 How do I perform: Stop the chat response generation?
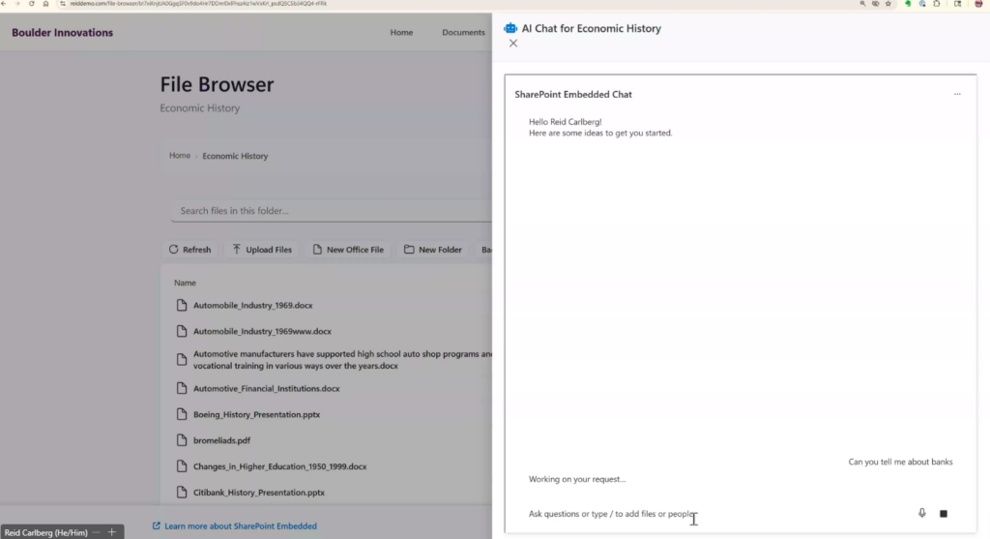click(x=944, y=514)
